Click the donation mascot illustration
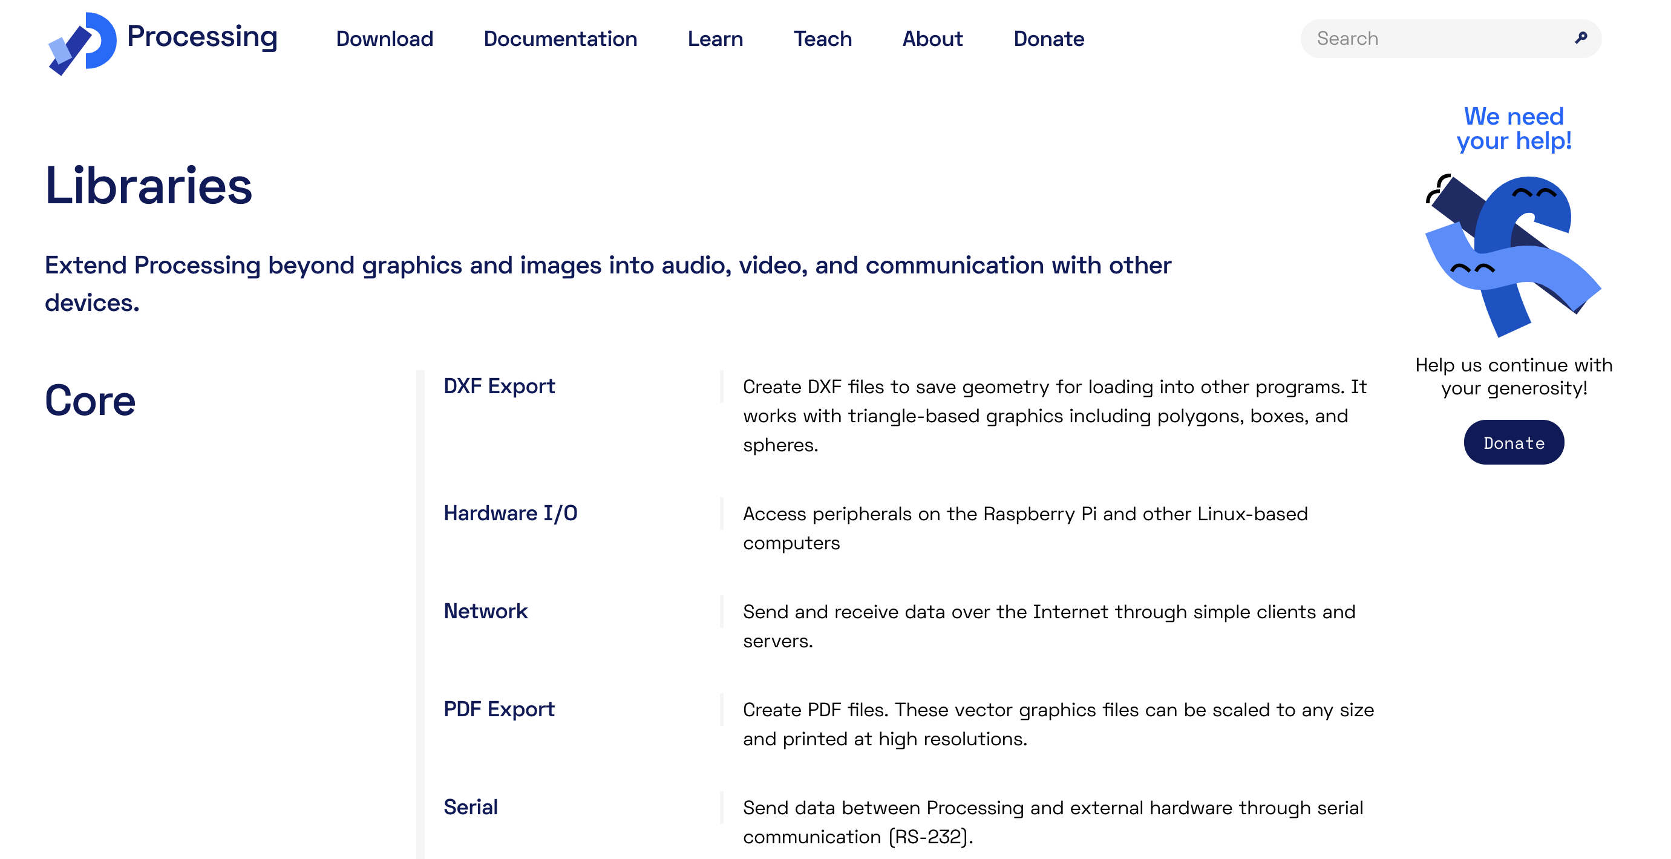This screenshot has height=859, width=1671. coord(1512,255)
